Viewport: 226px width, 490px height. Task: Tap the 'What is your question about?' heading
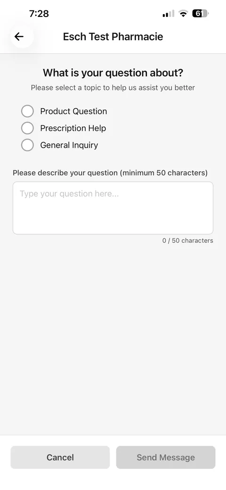113,73
